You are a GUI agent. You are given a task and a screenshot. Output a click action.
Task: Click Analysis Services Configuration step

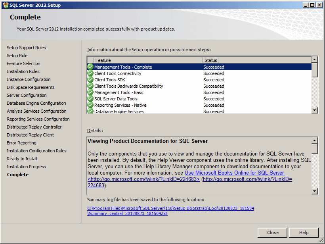pos(36,111)
